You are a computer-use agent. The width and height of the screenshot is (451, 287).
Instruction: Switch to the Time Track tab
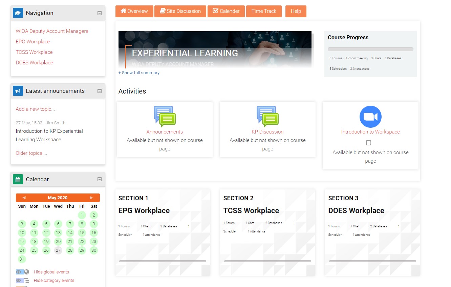point(264,11)
